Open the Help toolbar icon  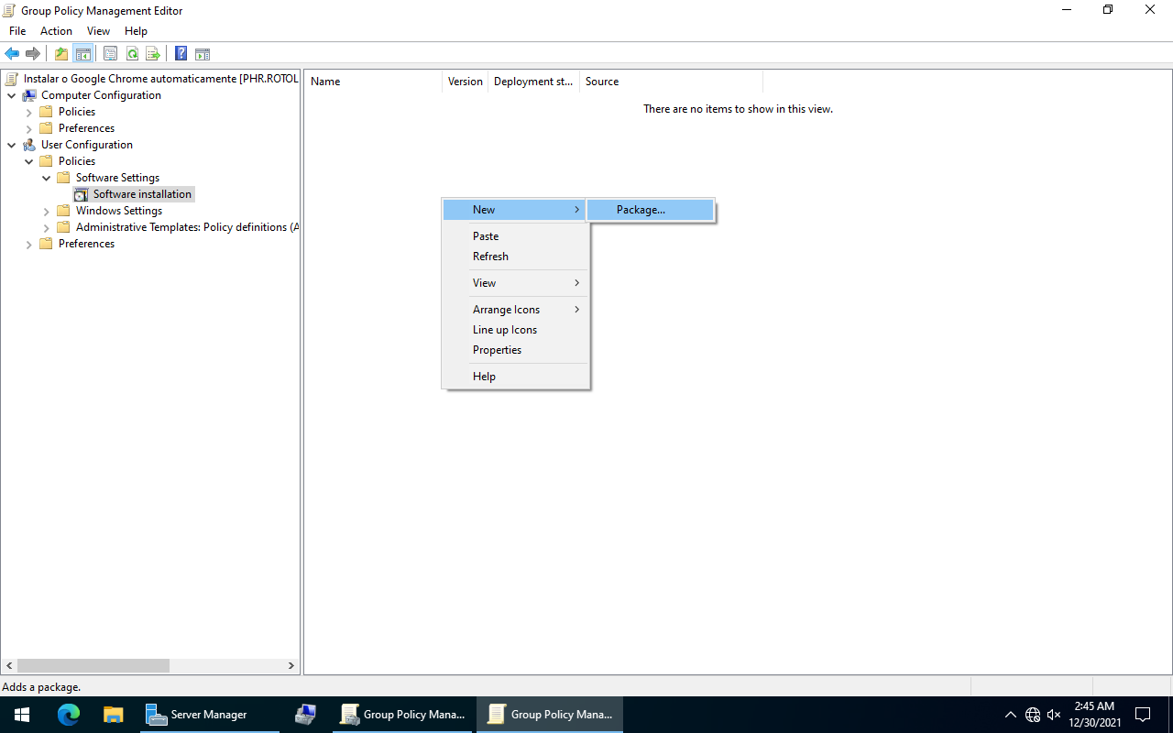[x=181, y=54]
